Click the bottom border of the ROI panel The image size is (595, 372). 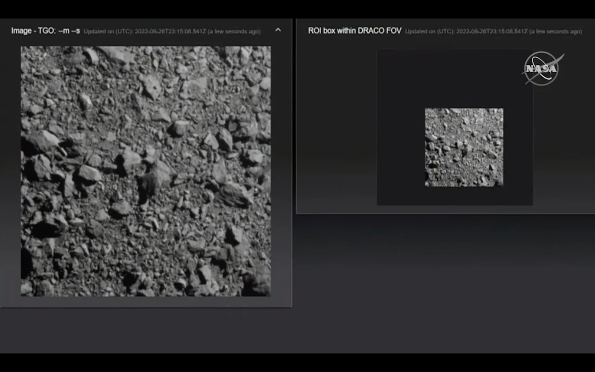(x=445, y=213)
